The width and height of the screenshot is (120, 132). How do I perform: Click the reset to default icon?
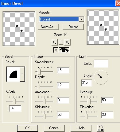101,128
